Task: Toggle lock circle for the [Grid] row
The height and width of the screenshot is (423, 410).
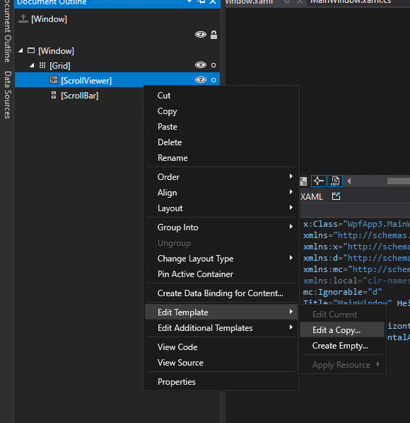Action: pos(213,65)
